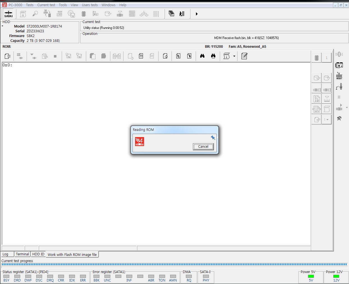The height and width of the screenshot is (284, 349).
Task: Click the ROM chip icon in main toolbar
Action: (83, 14)
